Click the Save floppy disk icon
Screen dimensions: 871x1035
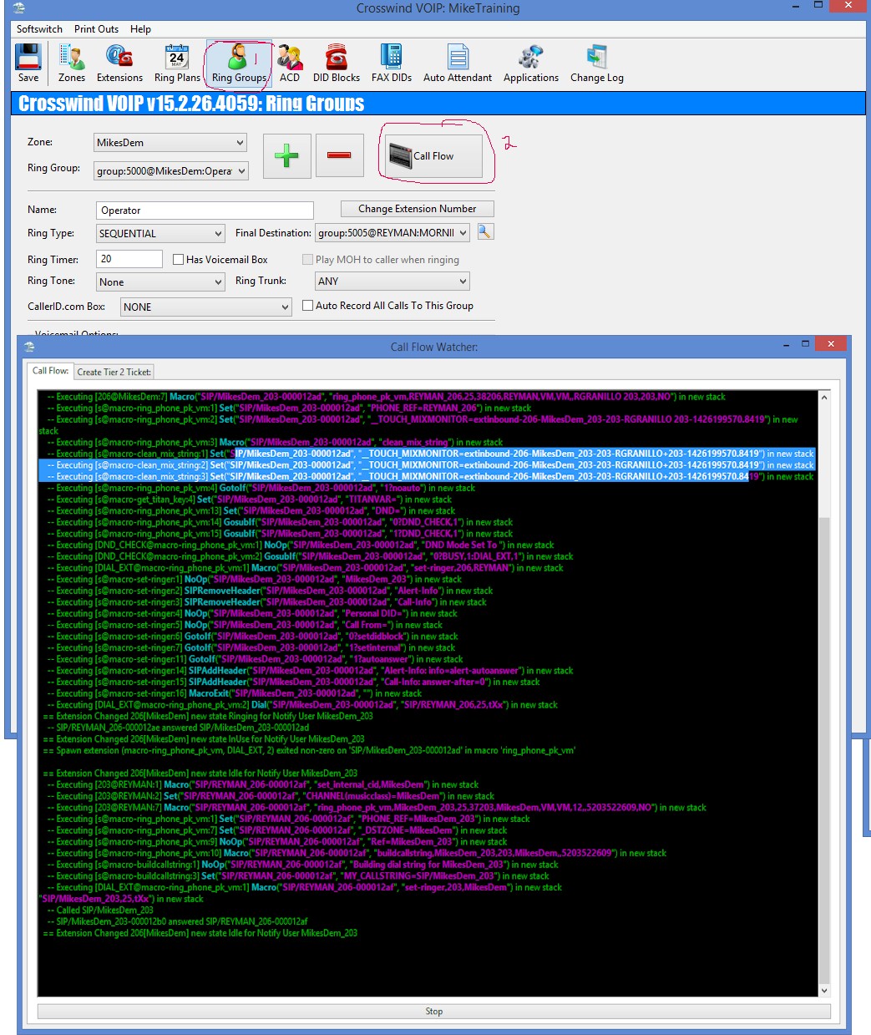pos(28,58)
